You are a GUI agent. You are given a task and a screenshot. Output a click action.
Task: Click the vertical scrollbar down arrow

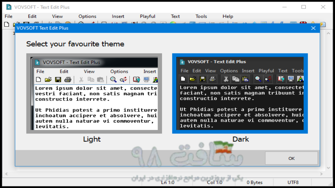(328, 168)
